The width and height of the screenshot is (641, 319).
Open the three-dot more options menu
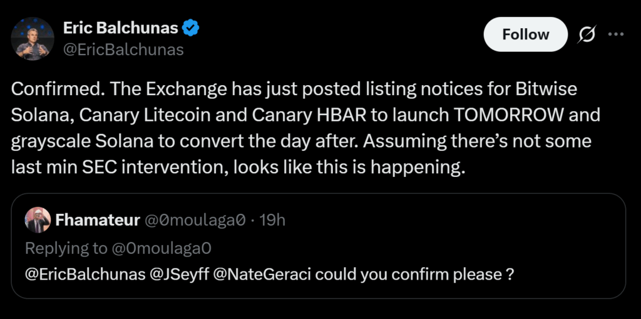point(617,35)
